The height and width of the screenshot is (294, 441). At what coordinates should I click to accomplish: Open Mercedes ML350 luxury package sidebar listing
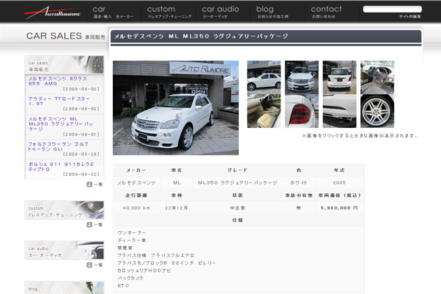[60, 123]
